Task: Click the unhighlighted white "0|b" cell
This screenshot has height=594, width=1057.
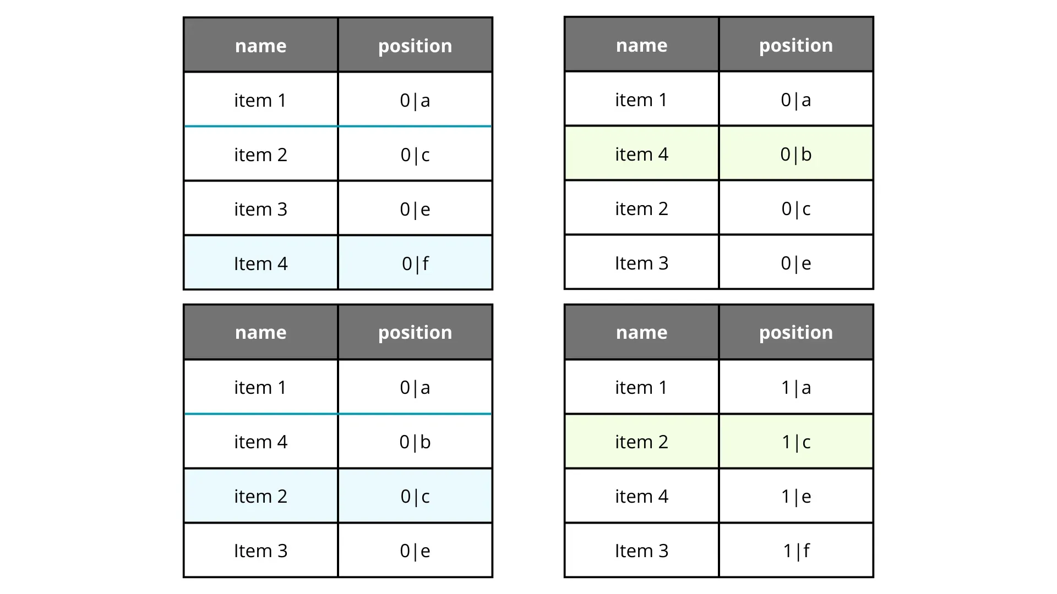Action: pos(415,442)
